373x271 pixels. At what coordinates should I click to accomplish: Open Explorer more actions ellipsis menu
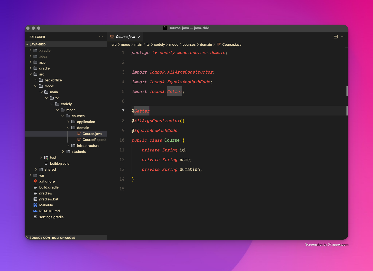click(101, 37)
